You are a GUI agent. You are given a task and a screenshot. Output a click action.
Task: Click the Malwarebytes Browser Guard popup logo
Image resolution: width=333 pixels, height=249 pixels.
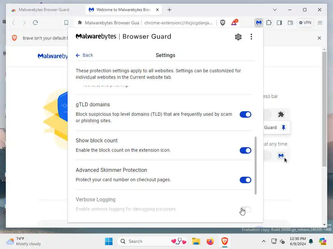(x=123, y=36)
